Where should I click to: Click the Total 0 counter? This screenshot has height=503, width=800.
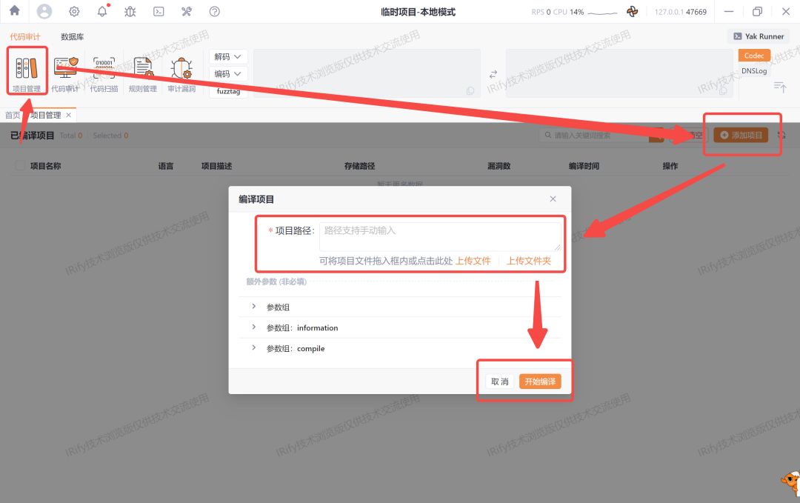coord(71,135)
